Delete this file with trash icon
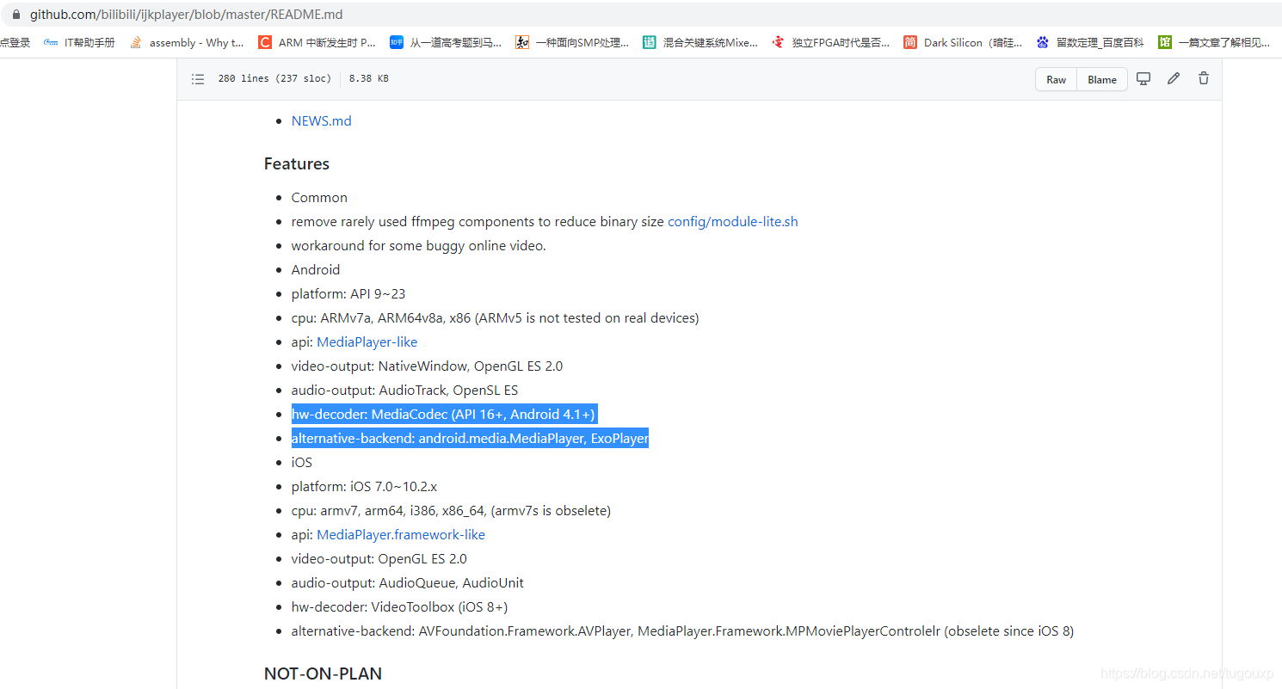The height and width of the screenshot is (689, 1282). tap(1204, 78)
